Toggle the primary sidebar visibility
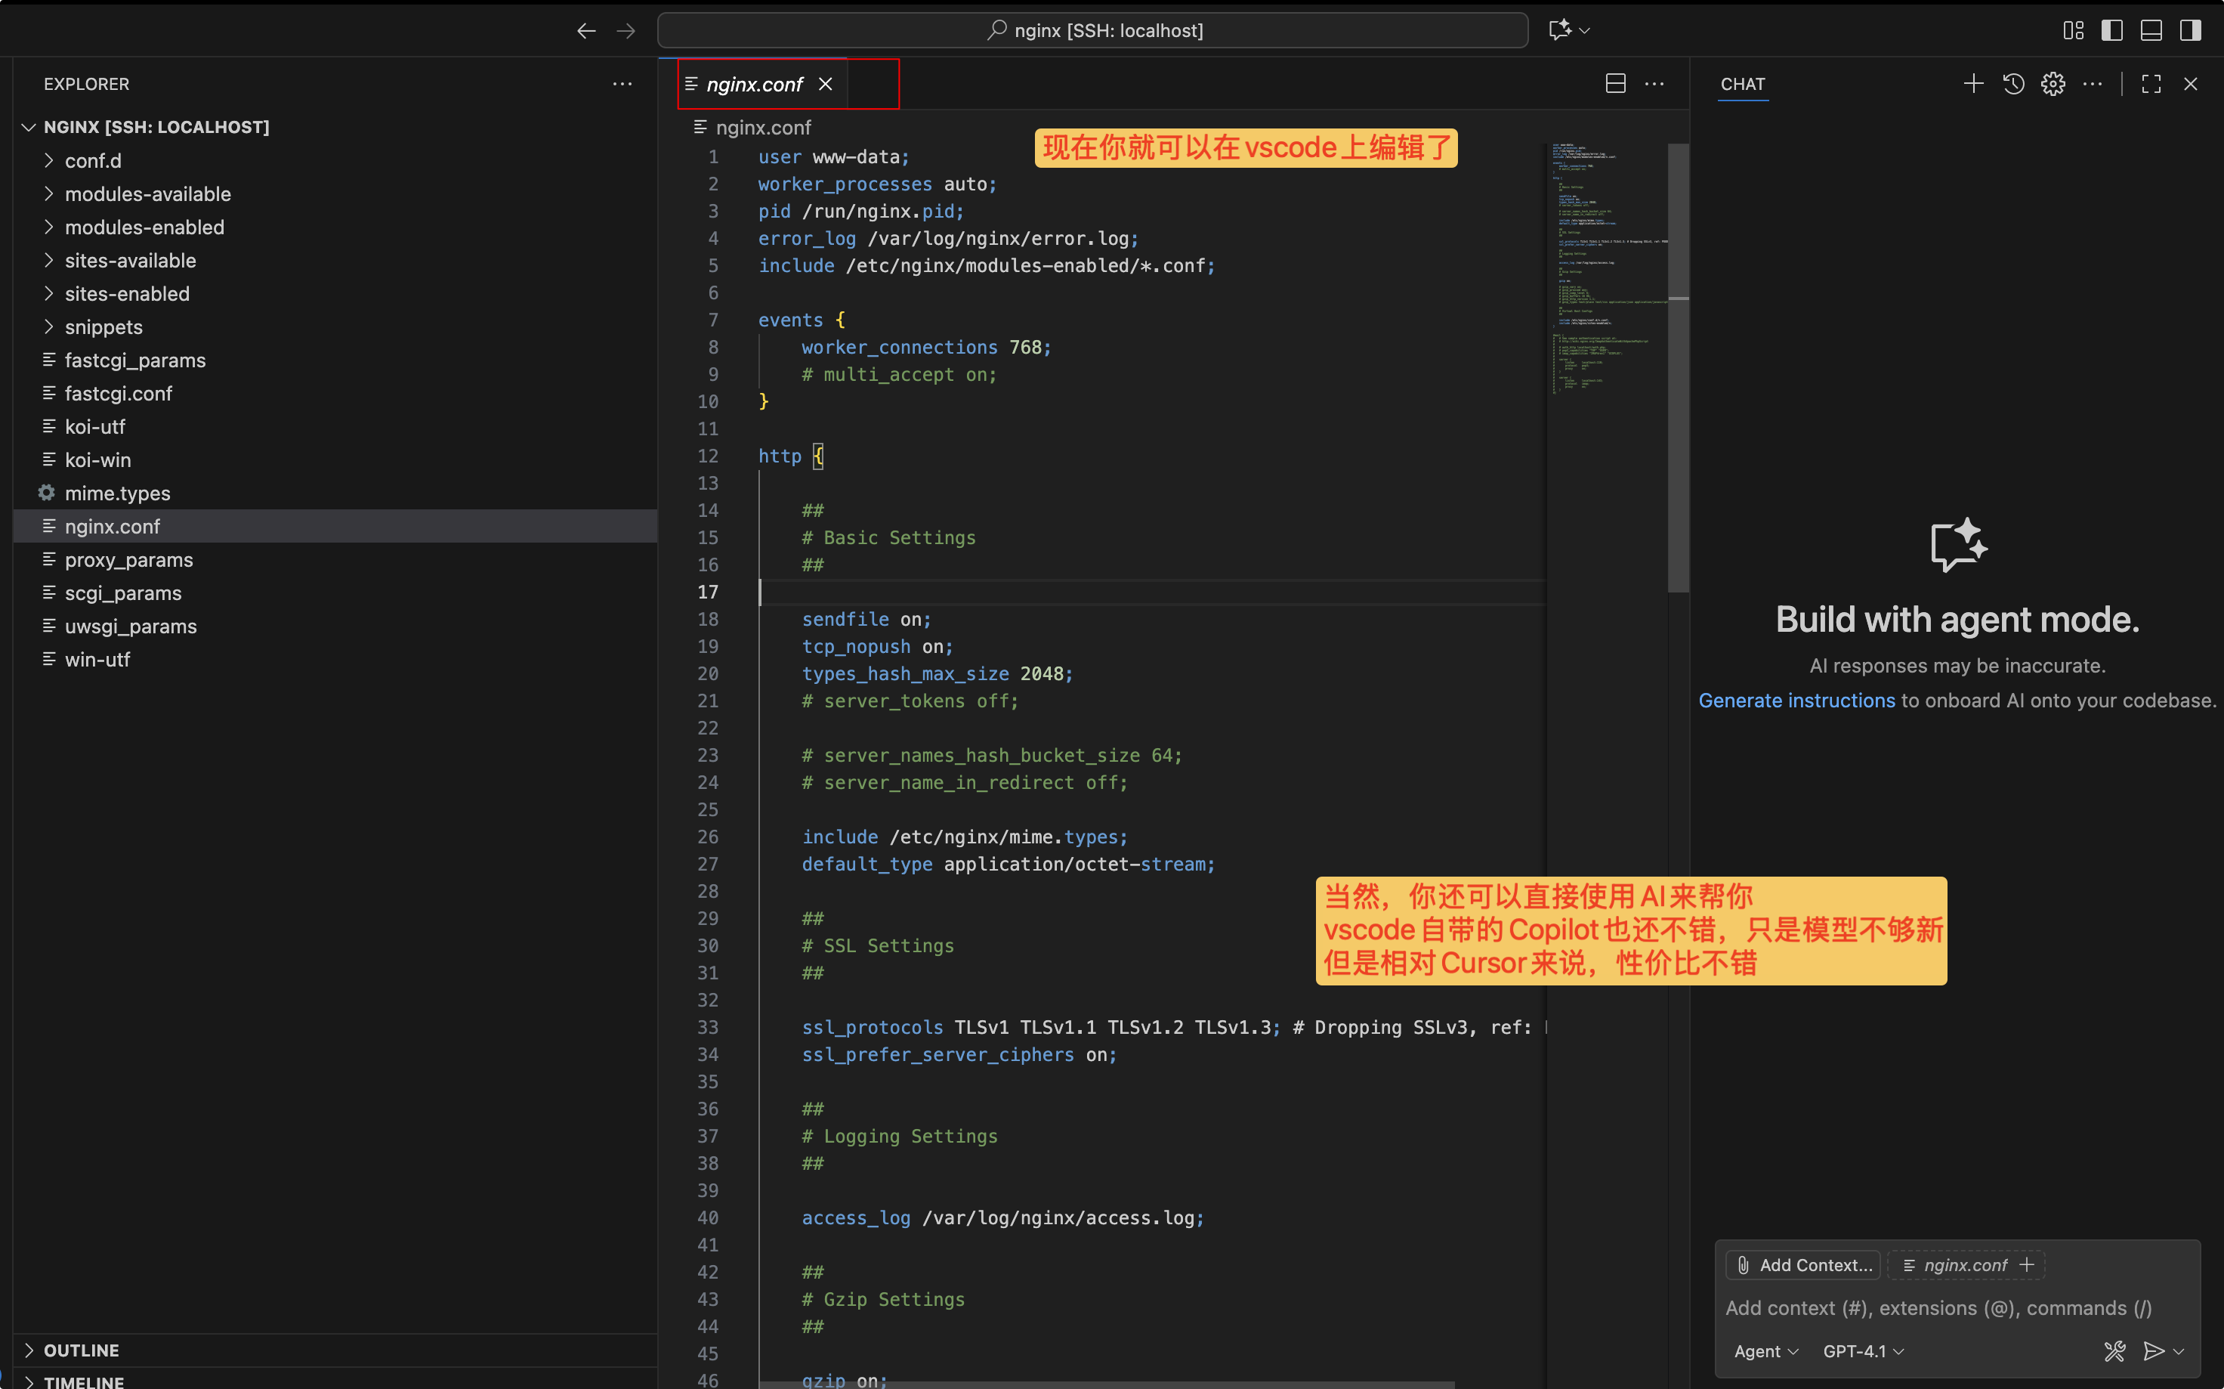 pyautogui.click(x=2111, y=29)
